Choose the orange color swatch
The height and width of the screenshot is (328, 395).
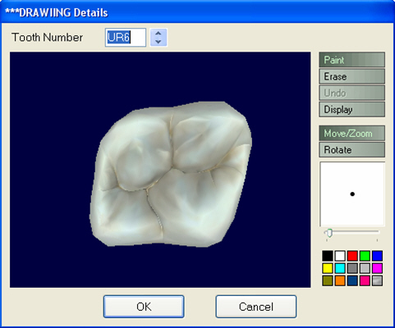pyautogui.click(x=340, y=280)
